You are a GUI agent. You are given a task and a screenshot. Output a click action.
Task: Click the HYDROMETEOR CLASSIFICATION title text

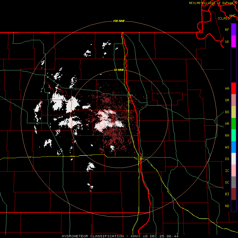click(93, 236)
